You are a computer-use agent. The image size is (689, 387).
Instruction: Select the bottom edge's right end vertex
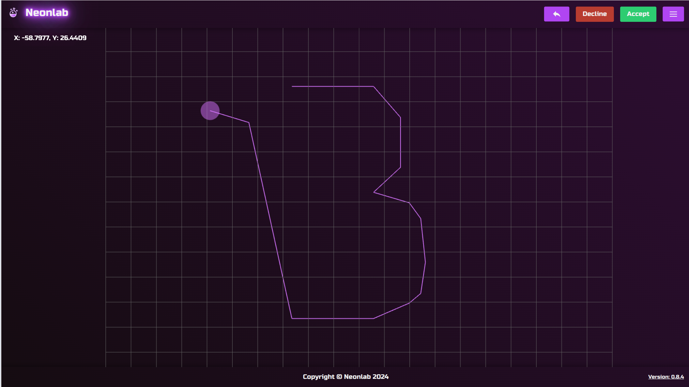click(x=374, y=318)
